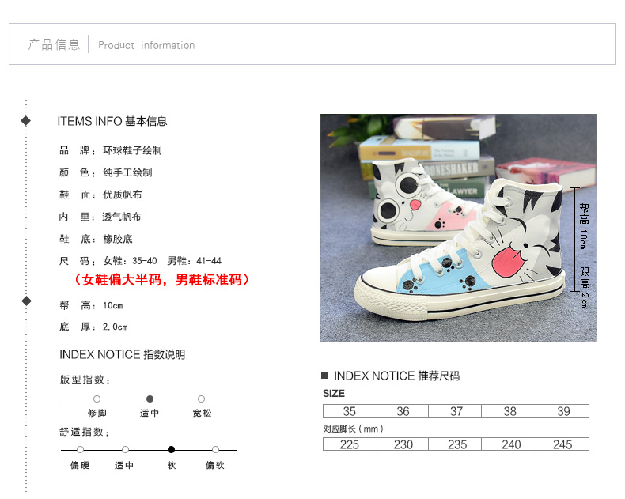Click the 帮高 10cm label on photo
The image size is (625, 499).
click(x=584, y=226)
